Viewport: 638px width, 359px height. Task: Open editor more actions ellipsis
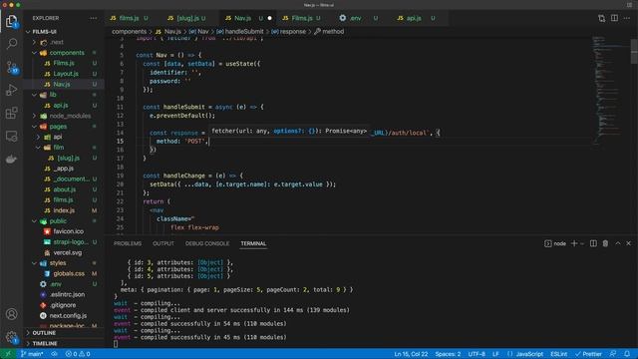coord(627,18)
